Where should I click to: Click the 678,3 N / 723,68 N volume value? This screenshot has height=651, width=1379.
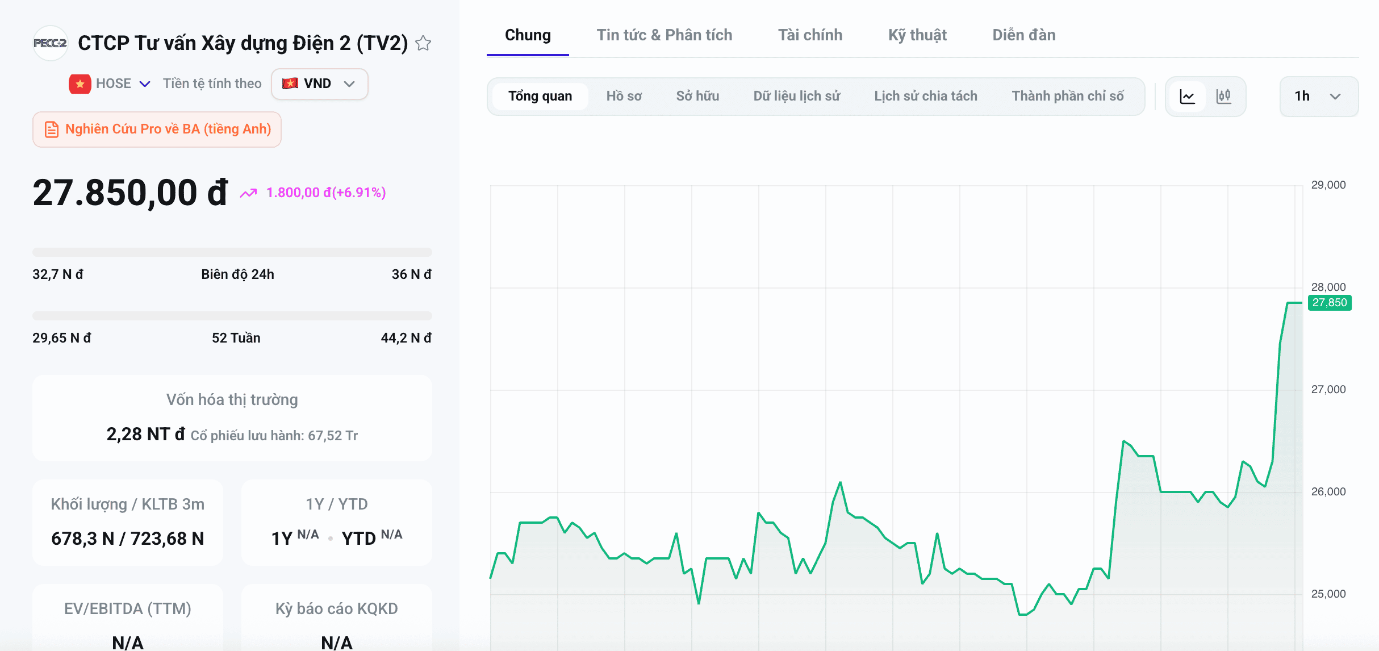pyautogui.click(x=128, y=539)
